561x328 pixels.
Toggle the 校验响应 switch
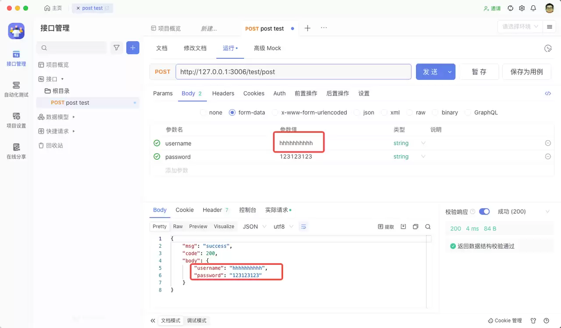click(484, 211)
